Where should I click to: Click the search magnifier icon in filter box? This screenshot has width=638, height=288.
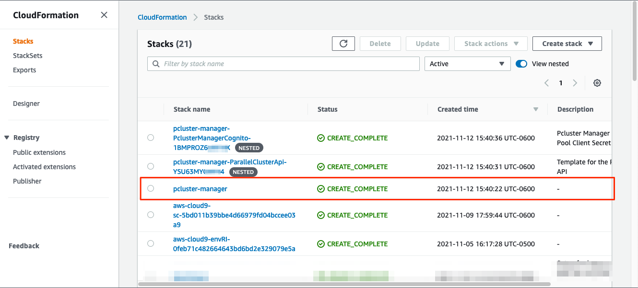click(156, 64)
